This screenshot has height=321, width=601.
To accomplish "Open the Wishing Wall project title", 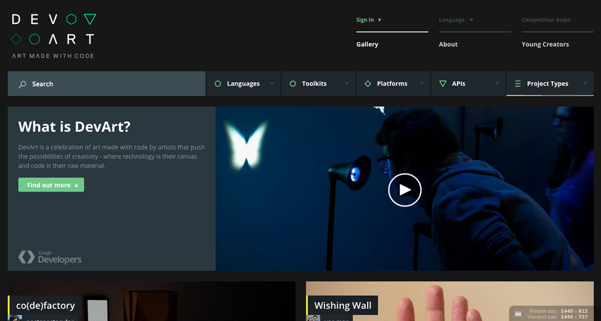I will tap(343, 305).
